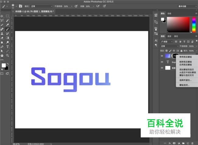Toggle lock all padlock icon
Screen dimensions: 198x145
click(181, 51)
